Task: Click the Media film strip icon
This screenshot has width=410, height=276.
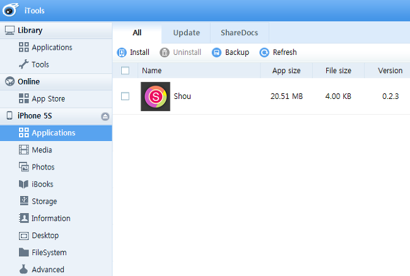Action: tap(24, 150)
